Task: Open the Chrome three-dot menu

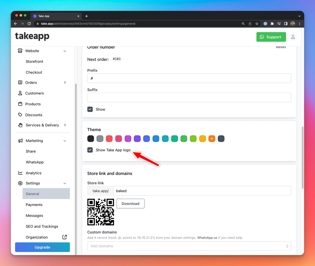Action: coord(300,24)
